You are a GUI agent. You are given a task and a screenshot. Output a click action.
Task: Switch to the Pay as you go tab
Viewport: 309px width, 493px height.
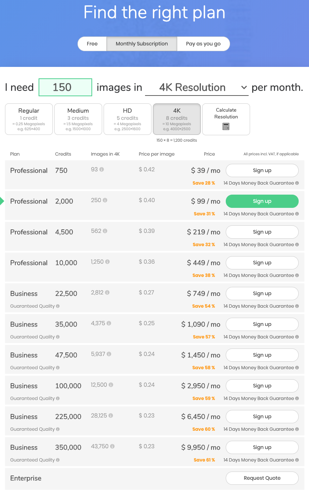pos(203,44)
